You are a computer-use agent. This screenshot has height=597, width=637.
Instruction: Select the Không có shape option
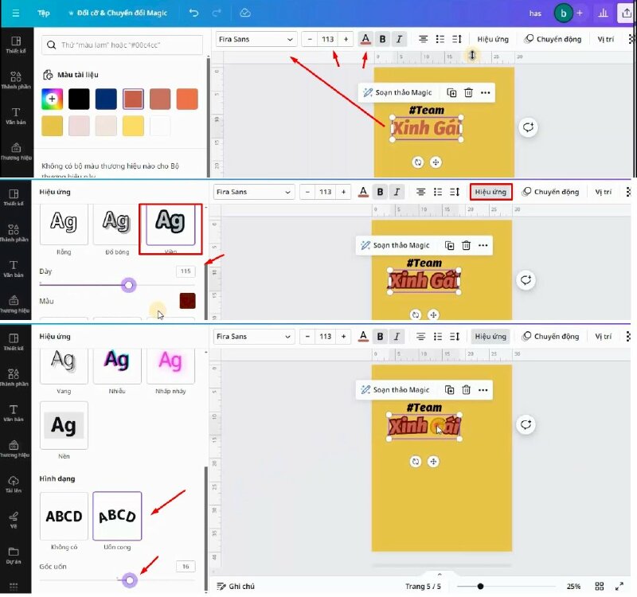[x=64, y=516]
